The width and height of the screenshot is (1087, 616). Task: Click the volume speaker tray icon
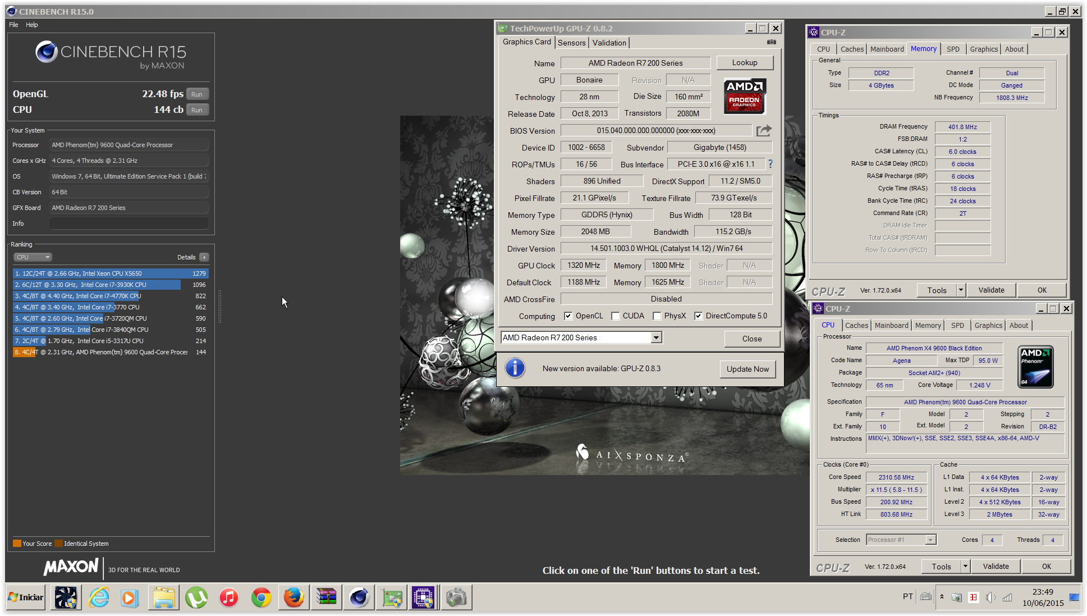(x=990, y=597)
